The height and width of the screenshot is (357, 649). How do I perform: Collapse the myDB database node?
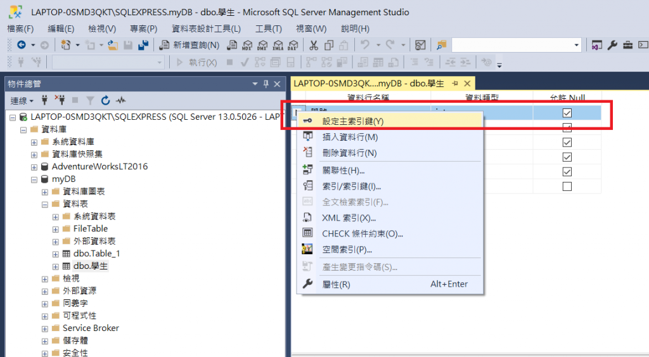[34, 179]
